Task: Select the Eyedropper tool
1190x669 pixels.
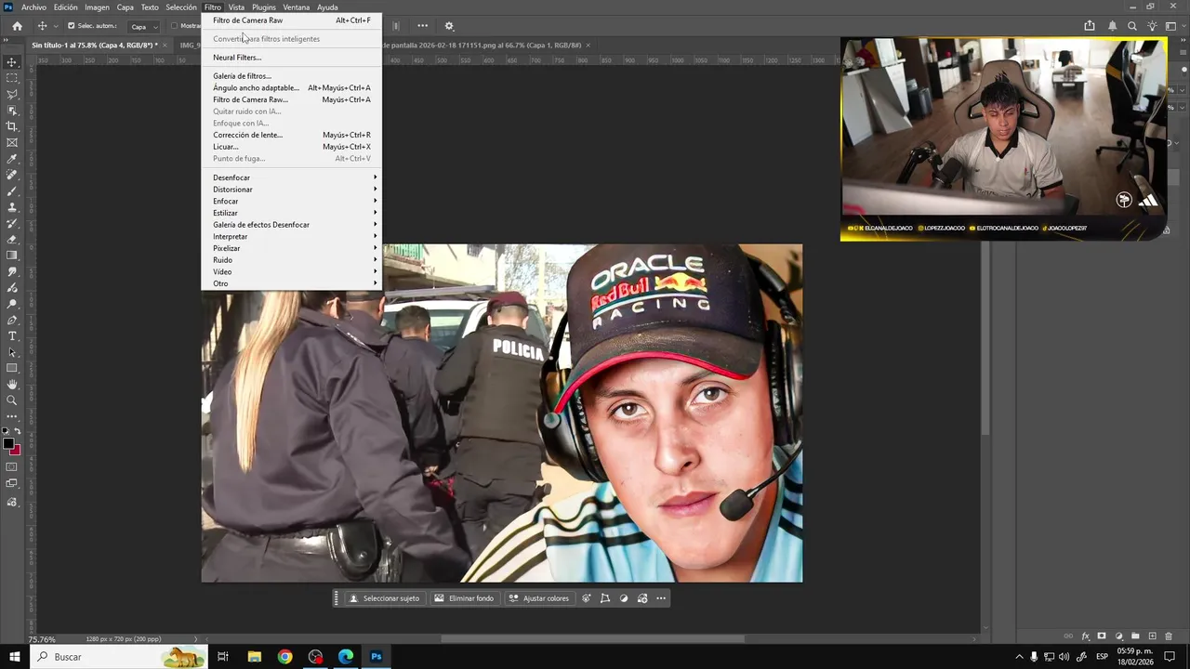Action: click(12, 159)
